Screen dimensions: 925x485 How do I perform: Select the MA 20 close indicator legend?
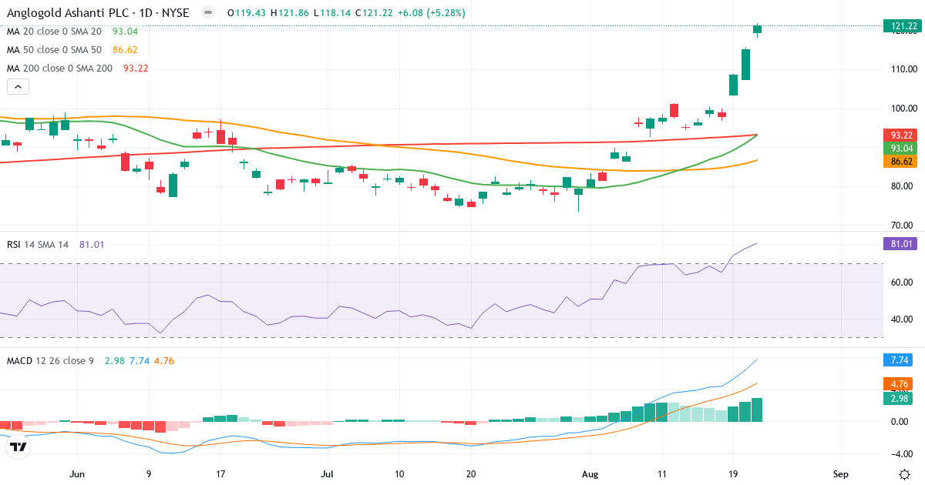pos(54,32)
